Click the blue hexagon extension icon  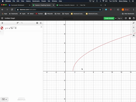pyautogui.click(x=106, y=10)
